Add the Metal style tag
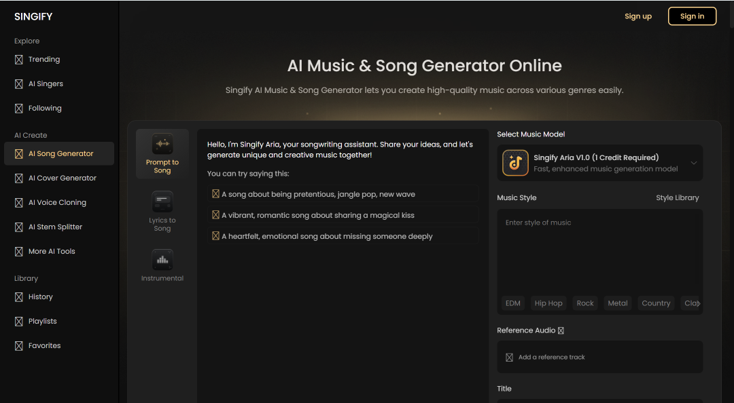This screenshot has width=734, height=403. point(617,303)
